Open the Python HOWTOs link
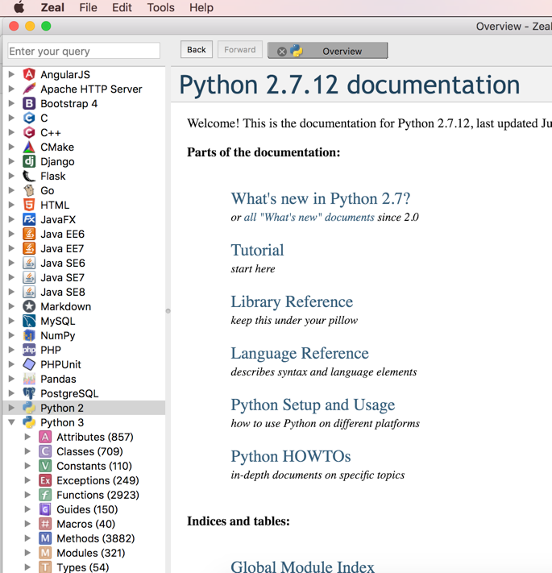Screen dimensions: 552x573 click(x=291, y=456)
